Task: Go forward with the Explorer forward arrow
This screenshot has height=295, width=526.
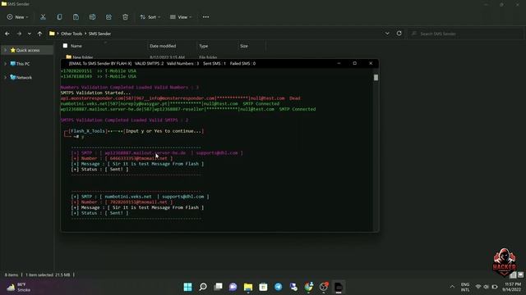Action: click(19, 34)
